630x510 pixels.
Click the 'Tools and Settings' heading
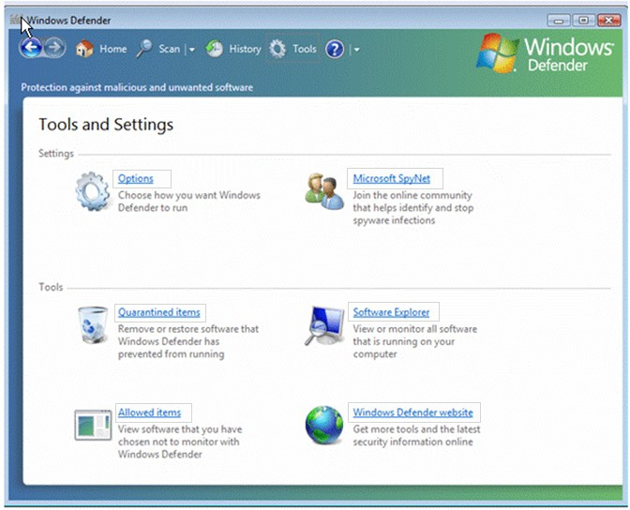(x=106, y=124)
